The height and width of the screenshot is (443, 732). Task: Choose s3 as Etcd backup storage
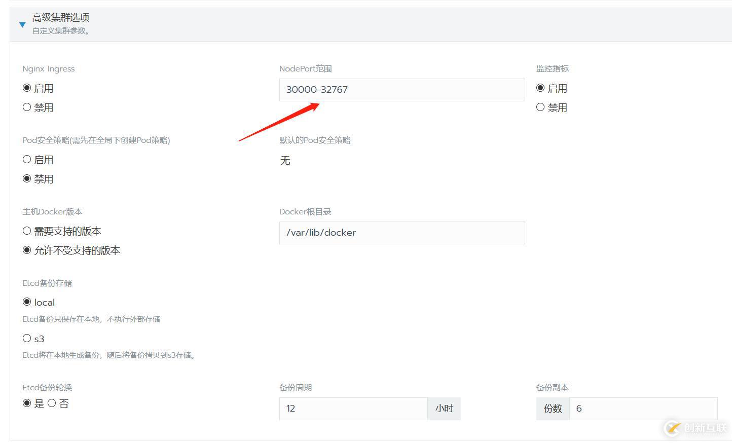[27, 339]
